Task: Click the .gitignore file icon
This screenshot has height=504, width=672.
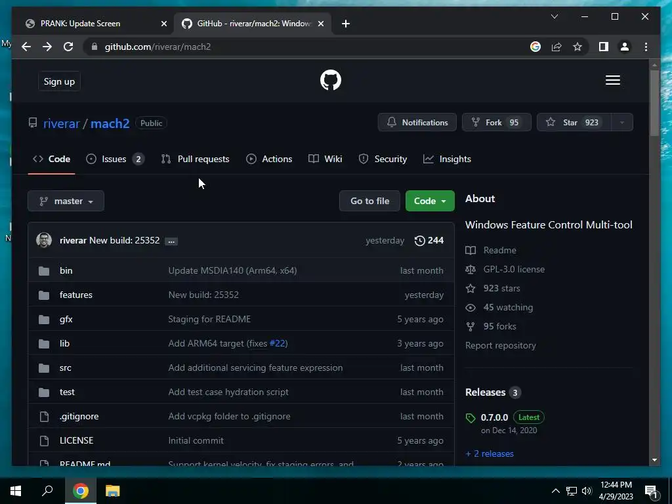Action: (44, 416)
